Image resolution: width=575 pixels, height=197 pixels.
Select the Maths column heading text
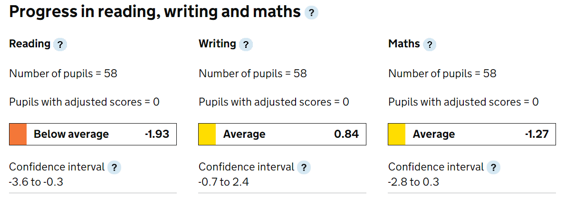[x=404, y=44]
